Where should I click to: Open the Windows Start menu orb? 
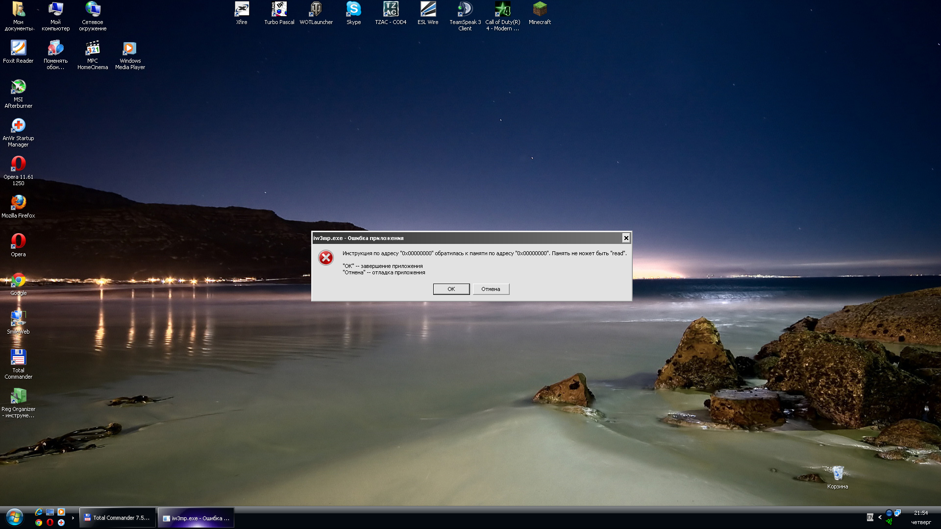[x=15, y=517]
